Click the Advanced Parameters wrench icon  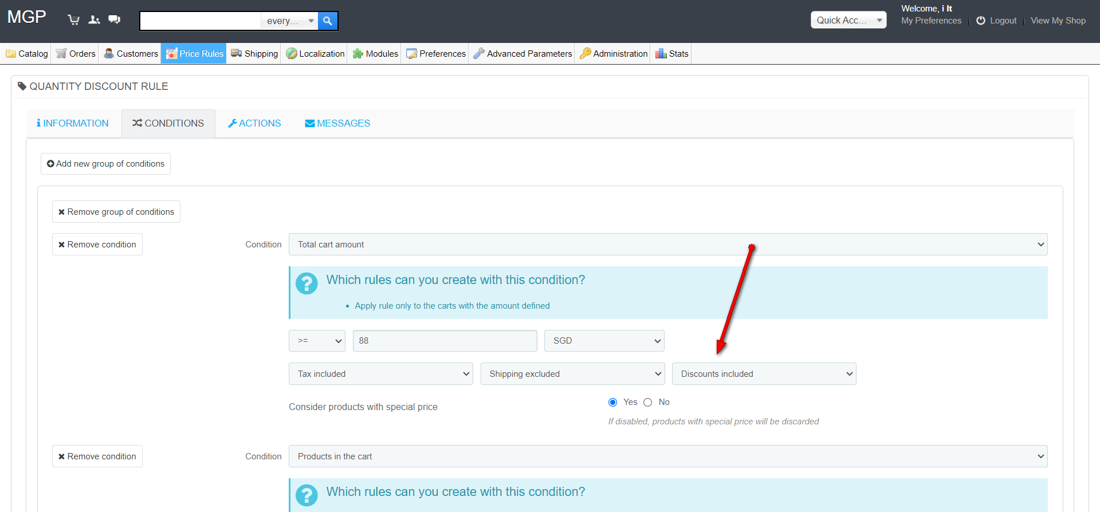(x=479, y=54)
